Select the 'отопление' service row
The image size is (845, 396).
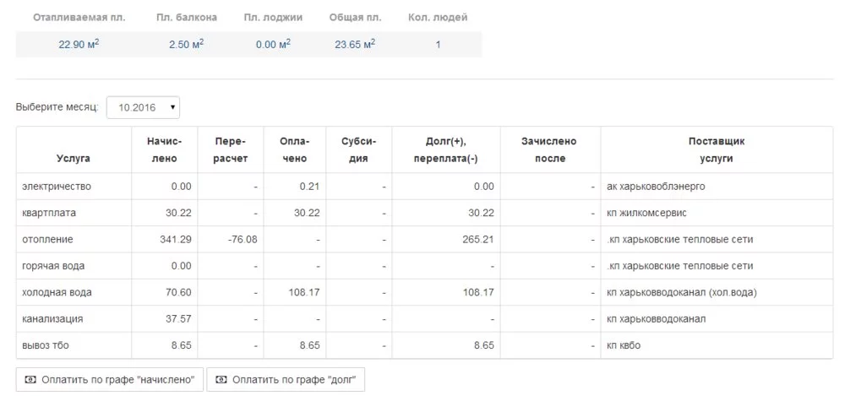pos(48,240)
